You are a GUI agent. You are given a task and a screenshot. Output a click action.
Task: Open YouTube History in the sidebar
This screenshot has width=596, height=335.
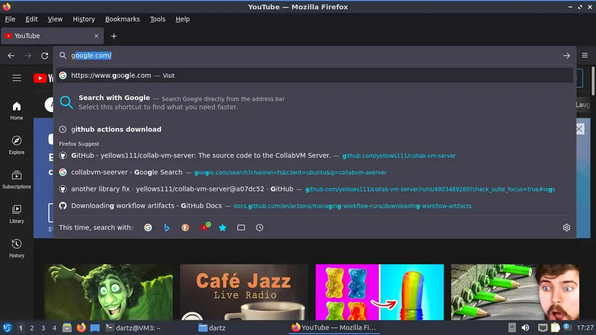[x=17, y=248]
